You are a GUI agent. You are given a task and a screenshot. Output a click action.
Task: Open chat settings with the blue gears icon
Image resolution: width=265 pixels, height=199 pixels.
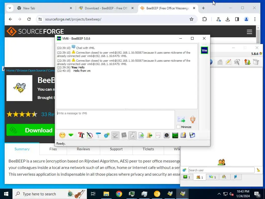pos(107,135)
